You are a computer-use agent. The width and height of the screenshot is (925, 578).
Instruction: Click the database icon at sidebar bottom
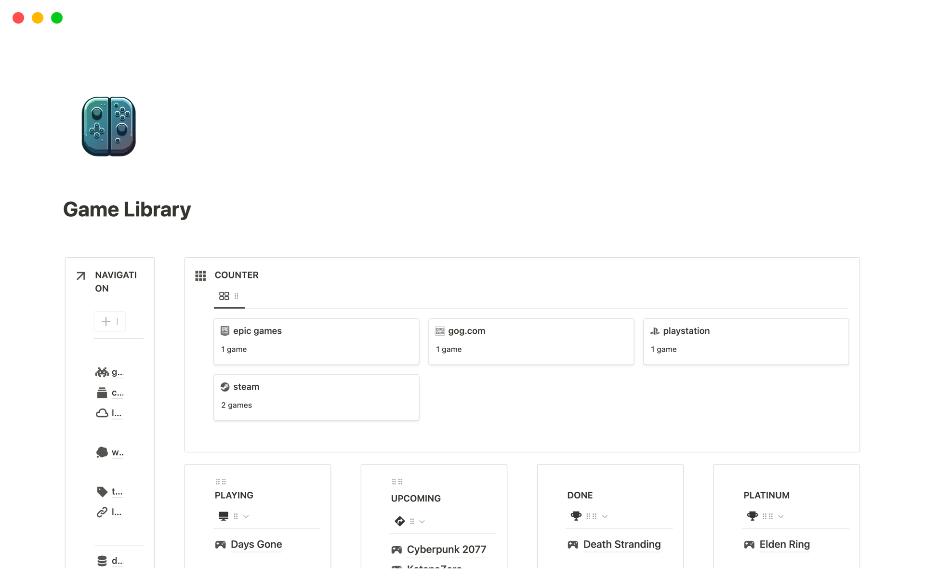(x=102, y=560)
